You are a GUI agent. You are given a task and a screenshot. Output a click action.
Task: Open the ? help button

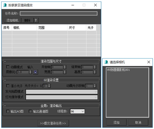tap(36, 20)
